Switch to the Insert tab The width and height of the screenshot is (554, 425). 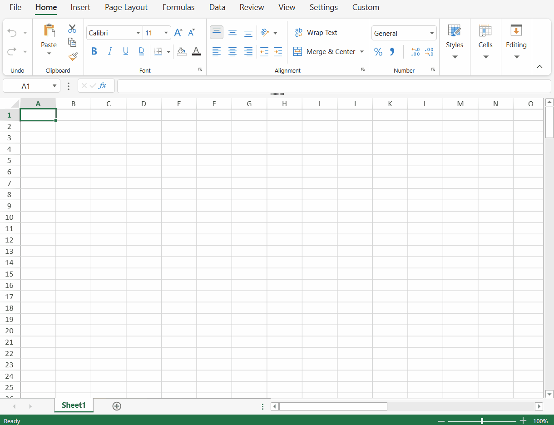pyautogui.click(x=80, y=7)
